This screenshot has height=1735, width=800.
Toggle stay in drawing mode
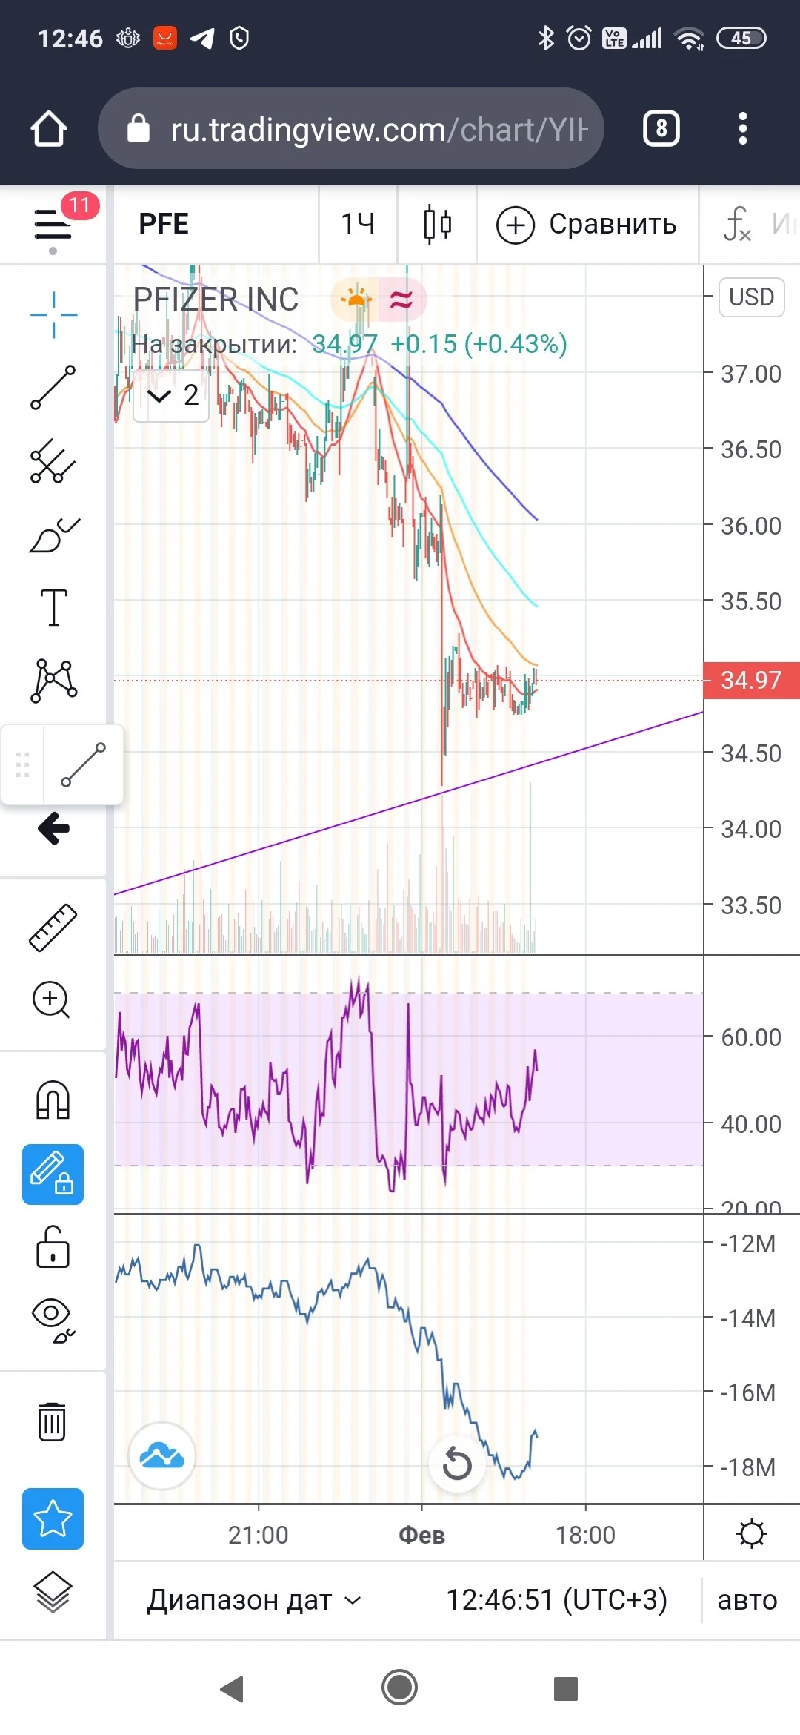click(x=53, y=1174)
